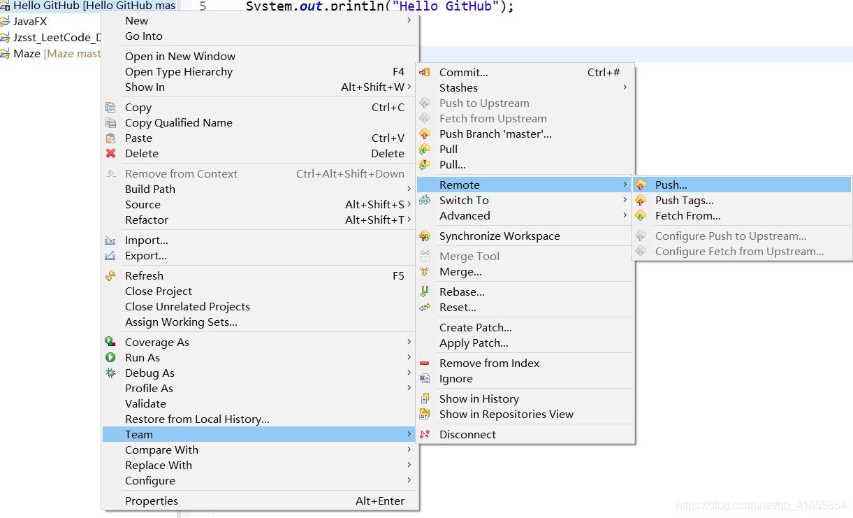Expand the Source submenu arrow

coord(409,204)
